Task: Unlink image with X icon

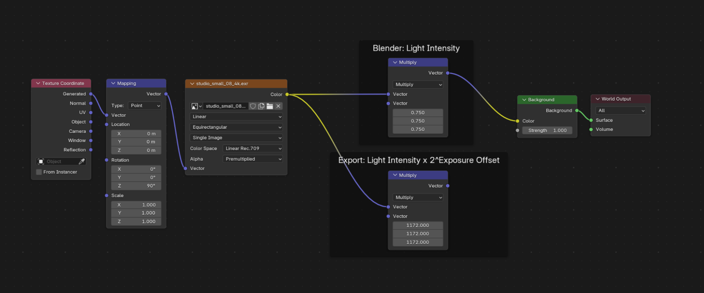Action: point(278,106)
